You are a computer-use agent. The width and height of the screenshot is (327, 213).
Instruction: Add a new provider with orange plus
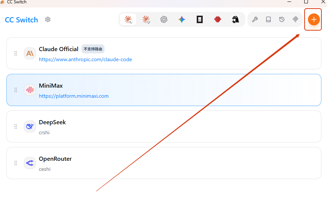314,20
